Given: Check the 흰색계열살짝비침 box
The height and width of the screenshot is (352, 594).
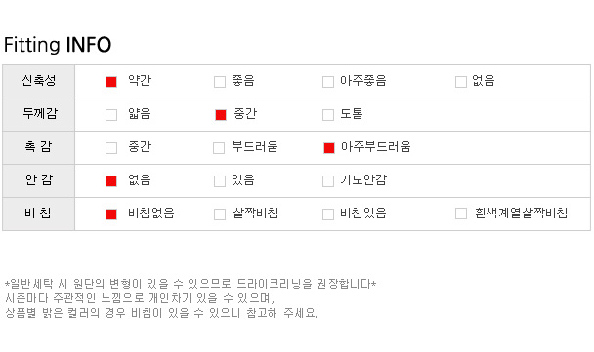Looking at the screenshot, I should coord(461,214).
